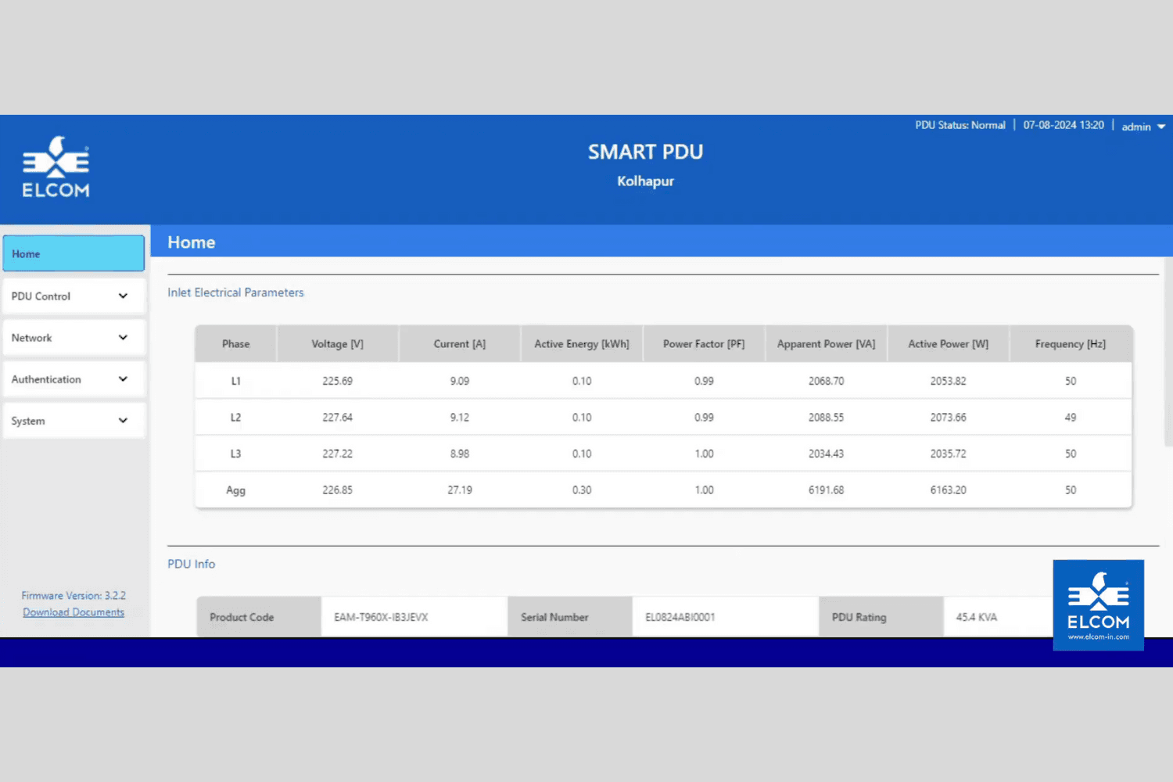Viewport: 1173px width, 782px height.
Task: Click the ELCOM watermark logo at bottom right
Action: (x=1098, y=605)
